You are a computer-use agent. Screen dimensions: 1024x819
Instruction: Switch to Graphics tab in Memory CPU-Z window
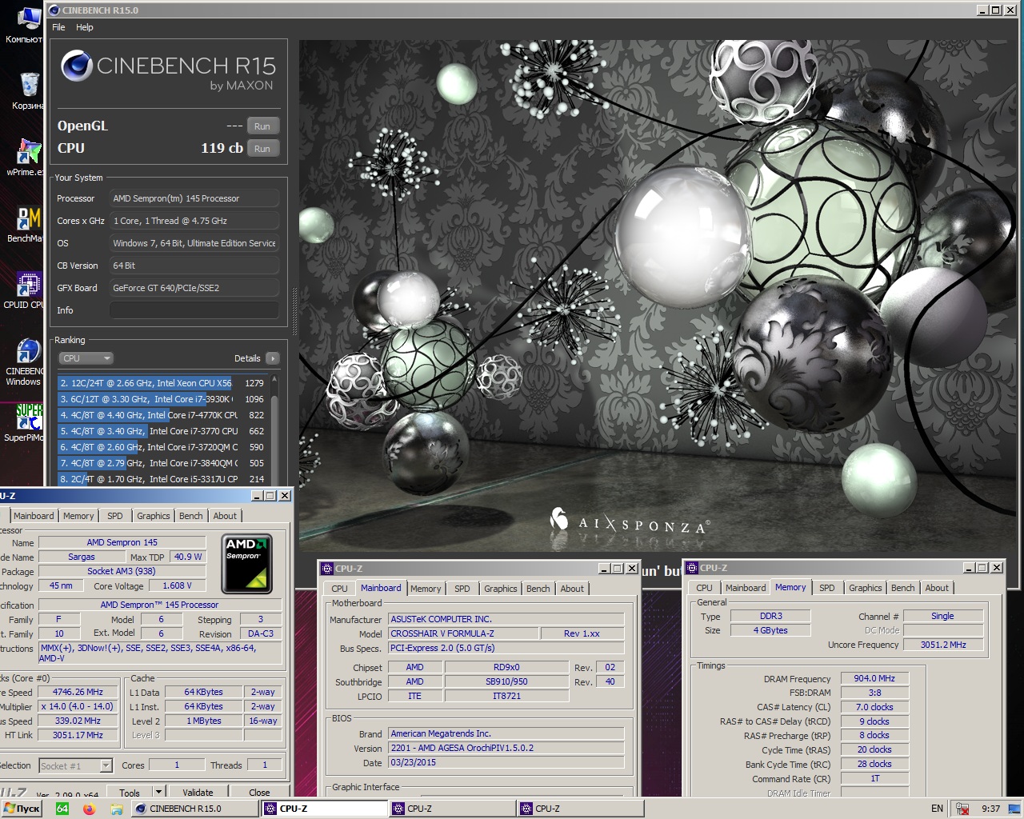pos(865,588)
